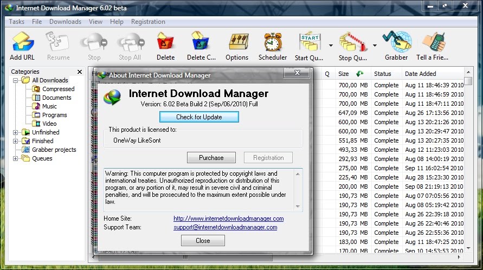Select Grabber projects in the tree
Viewport: 483px width, 270px height.
pos(54,150)
